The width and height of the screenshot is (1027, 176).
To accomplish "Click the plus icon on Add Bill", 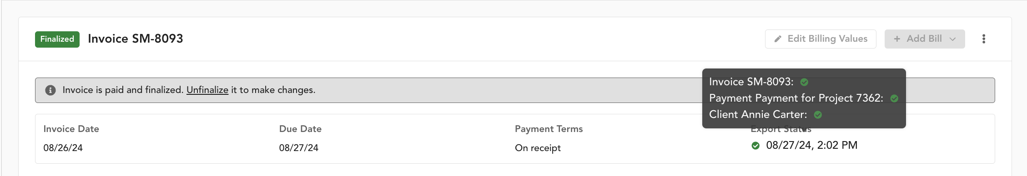I will click(x=897, y=39).
